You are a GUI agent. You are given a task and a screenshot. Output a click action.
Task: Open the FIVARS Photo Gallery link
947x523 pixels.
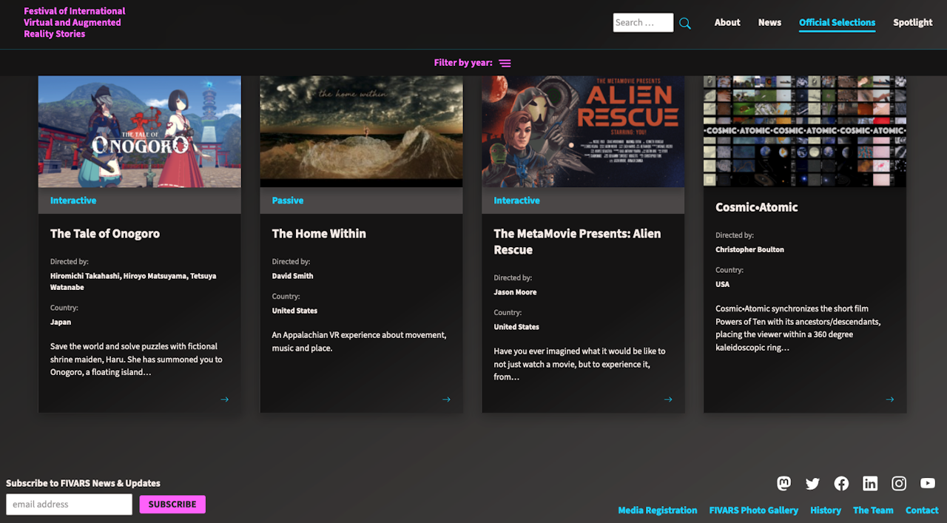click(753, 510)
